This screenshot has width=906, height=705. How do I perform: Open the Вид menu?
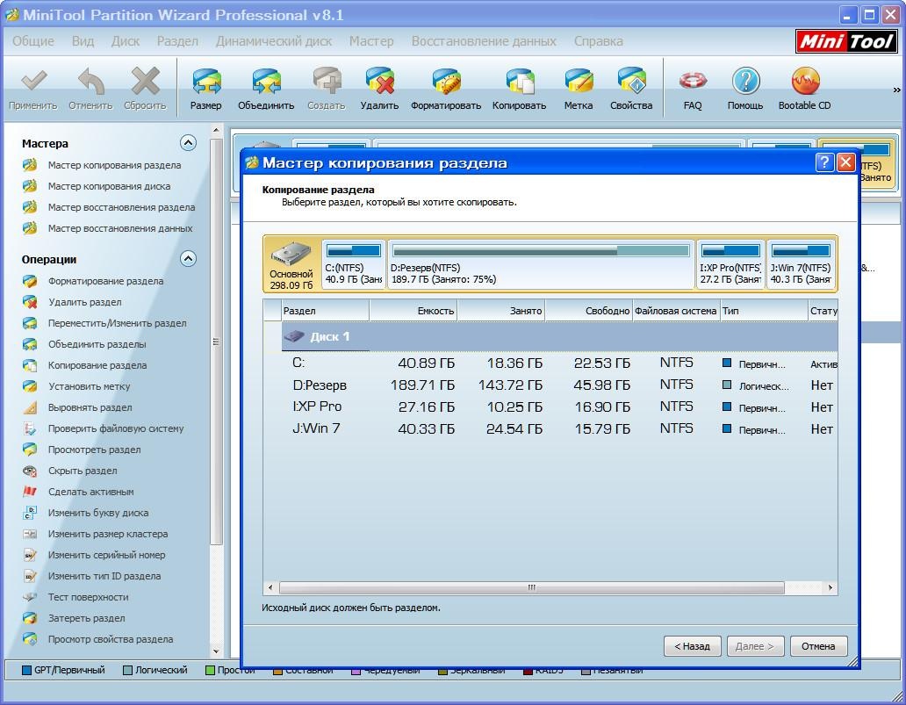click(83, 41)
